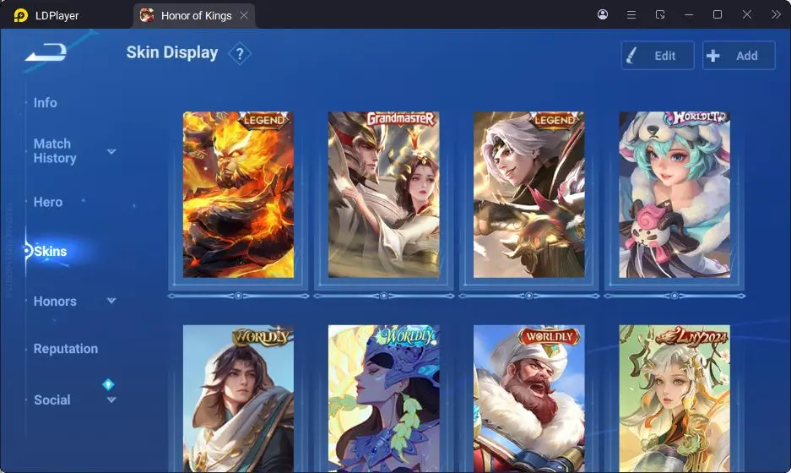This screenshot has height=473, width=791.
Task: Select the teal-haired Worldly girl skin
Action: [x=674, y=194]
